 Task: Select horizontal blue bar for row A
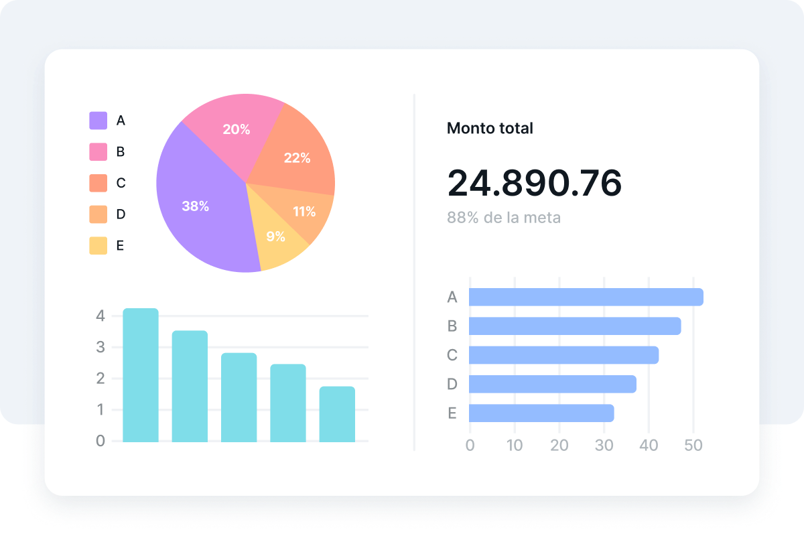click(x=586, y=297)
